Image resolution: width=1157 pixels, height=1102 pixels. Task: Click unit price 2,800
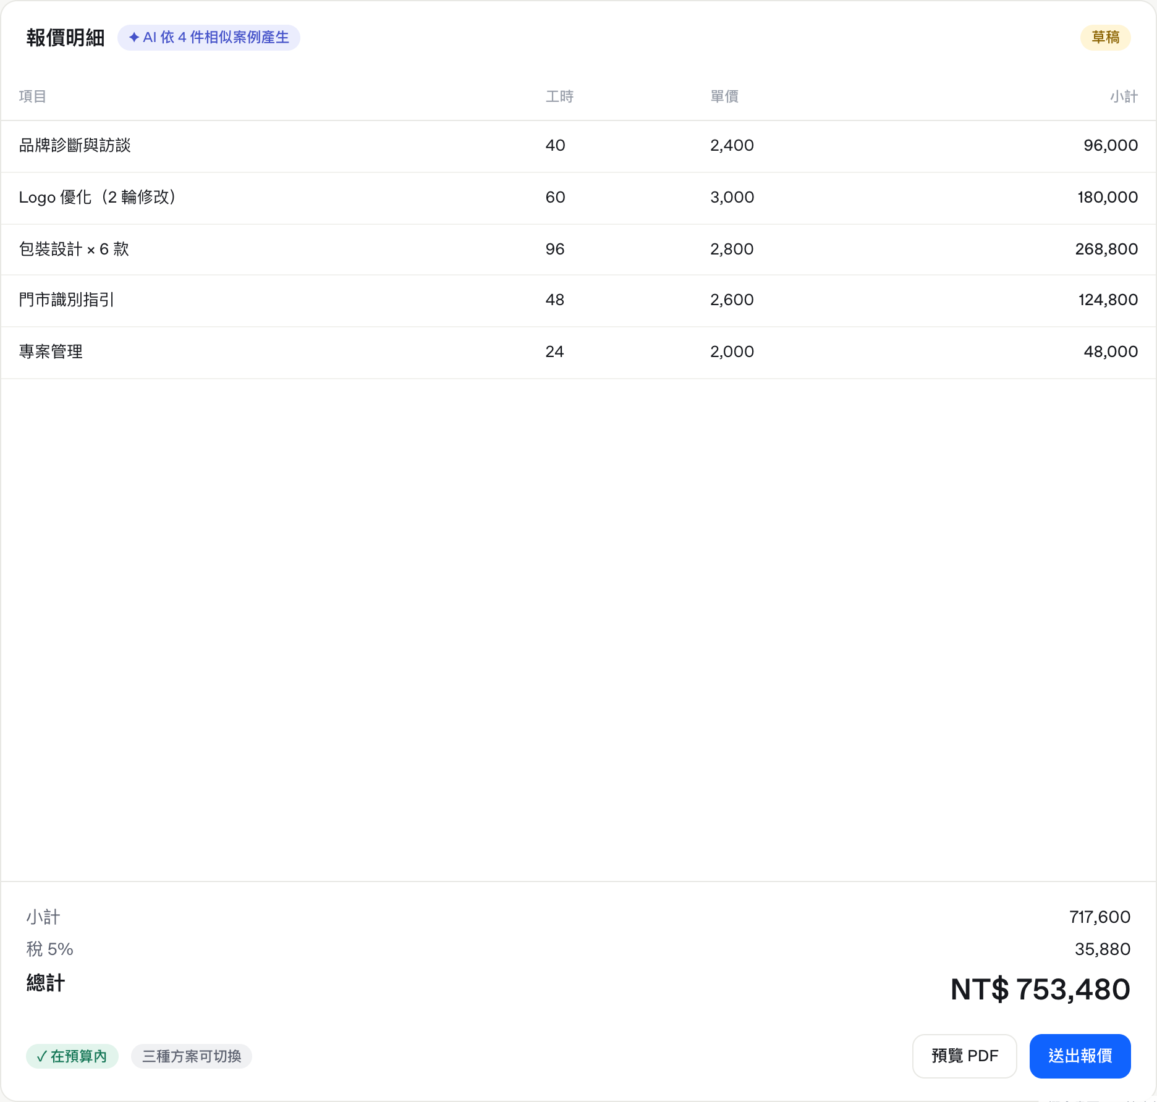[732, 249]
